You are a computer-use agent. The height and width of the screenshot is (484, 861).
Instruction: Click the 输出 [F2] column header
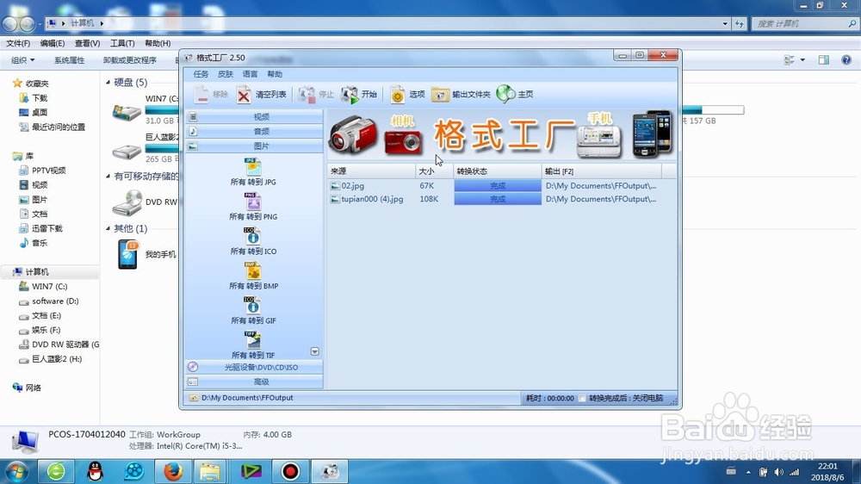602,171
